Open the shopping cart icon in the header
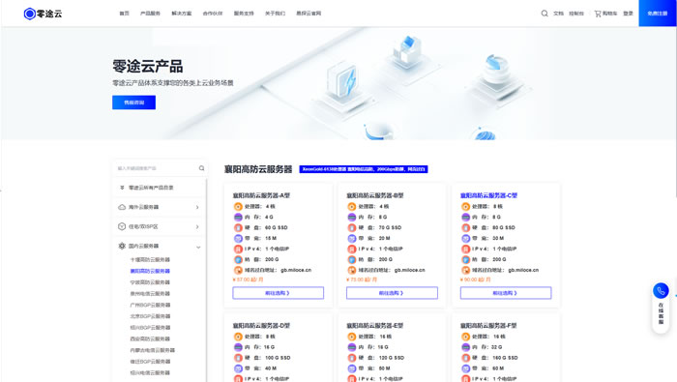This screenshot has height=382, width=677. pyautogui.click(x=598, y=14)
